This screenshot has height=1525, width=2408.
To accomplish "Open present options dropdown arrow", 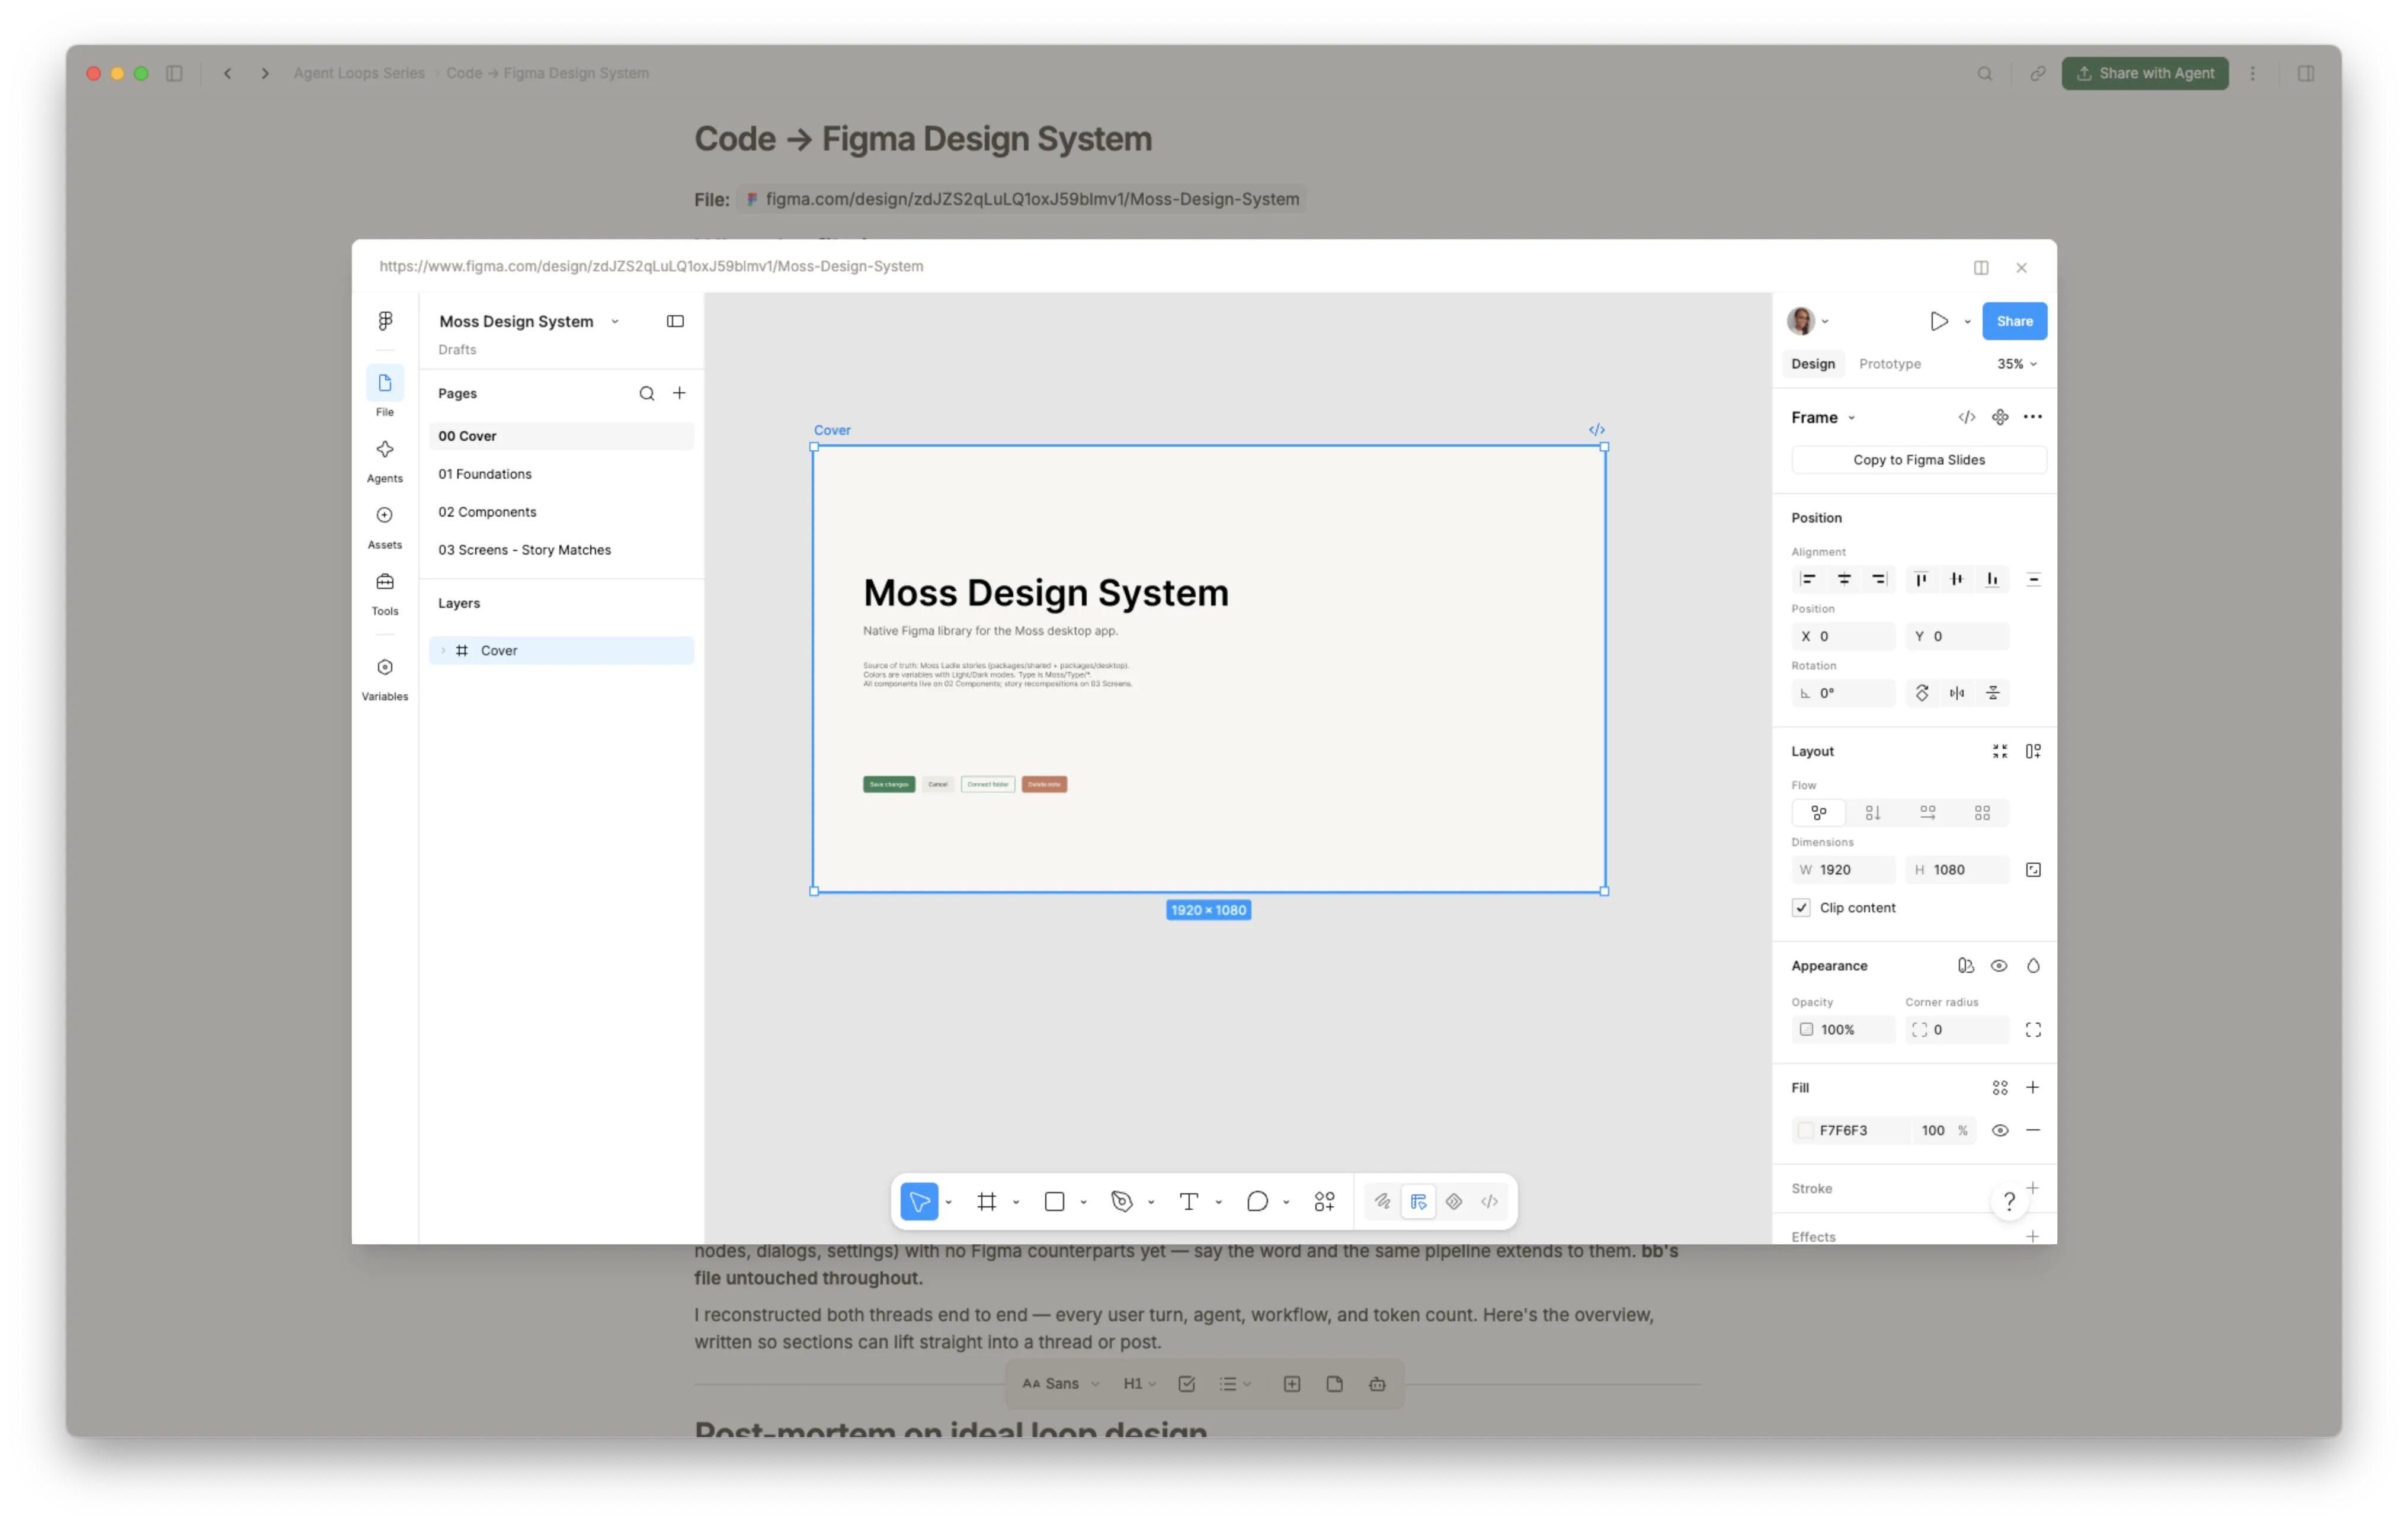I will coord(1967,322).
